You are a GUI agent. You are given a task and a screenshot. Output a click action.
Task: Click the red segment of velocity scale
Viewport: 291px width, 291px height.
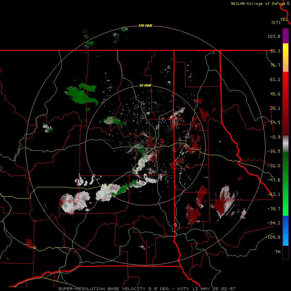(x=286, y=103)
